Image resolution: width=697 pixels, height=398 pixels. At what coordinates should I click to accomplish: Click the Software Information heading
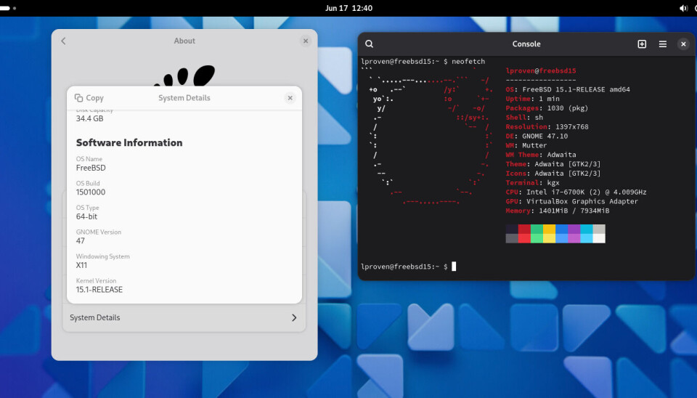pos(129,143)
